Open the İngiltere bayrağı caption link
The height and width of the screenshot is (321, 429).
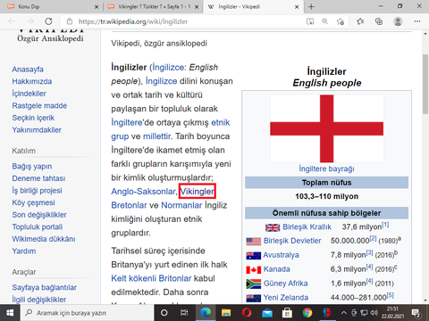coord(327,169)
